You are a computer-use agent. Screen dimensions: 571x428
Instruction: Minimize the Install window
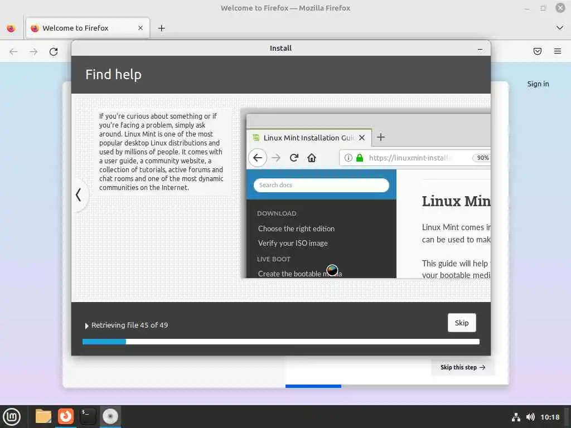480,49
